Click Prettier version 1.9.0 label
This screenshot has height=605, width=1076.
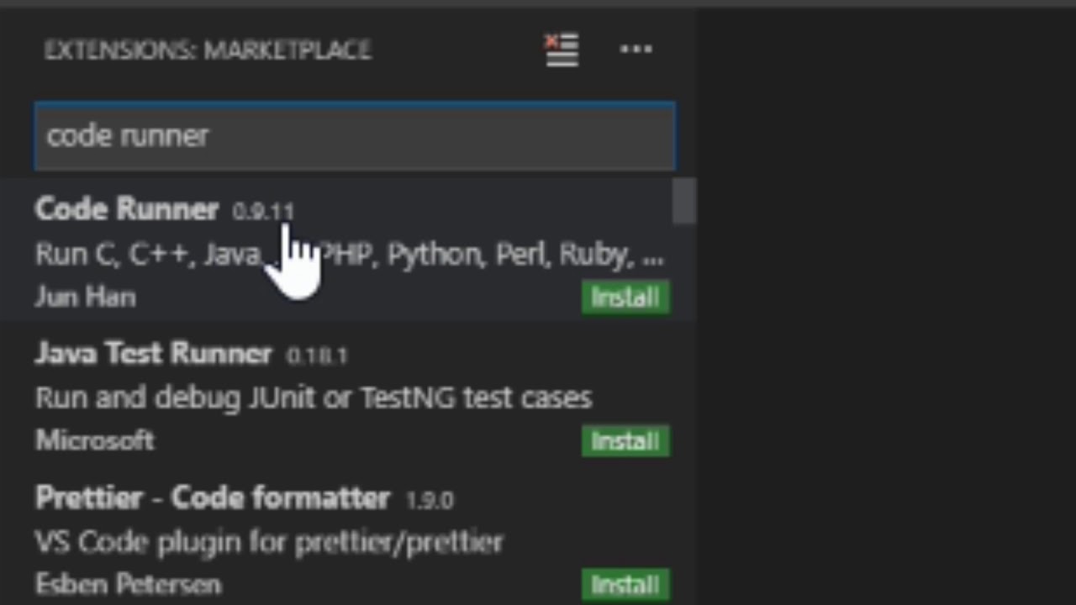click(x=430, y=500)
